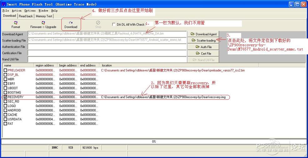Click the Download Agent browse button

203,34
